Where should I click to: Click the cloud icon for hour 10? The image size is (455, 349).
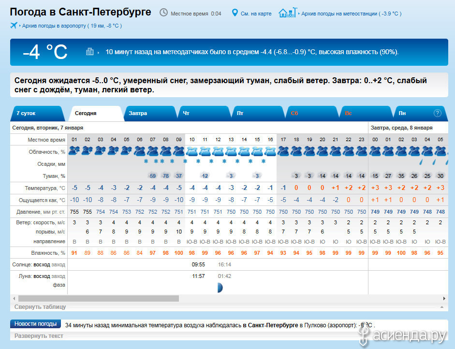[x=192, y=151]
